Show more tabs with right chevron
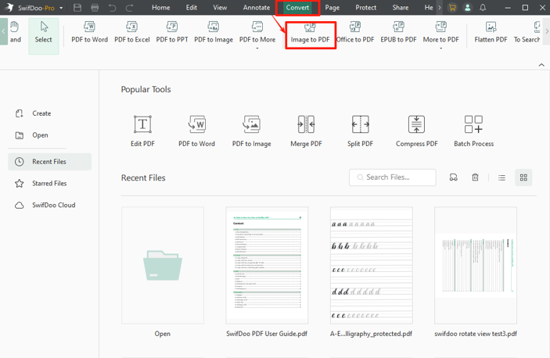The image size is (550, 358). (x=440, y=7)
